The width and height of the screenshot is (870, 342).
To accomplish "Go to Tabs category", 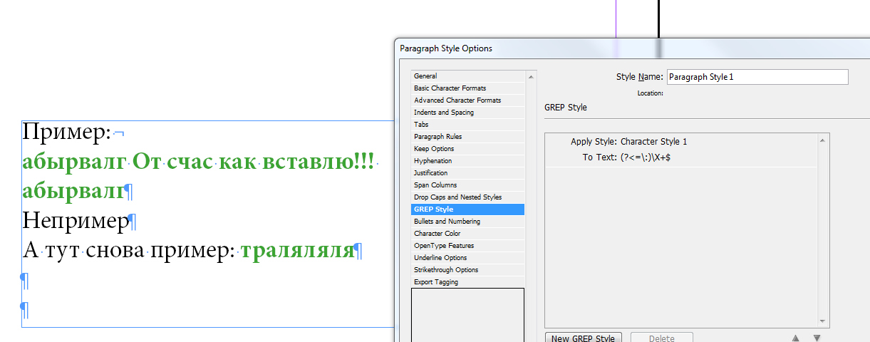I will [468, 125].
